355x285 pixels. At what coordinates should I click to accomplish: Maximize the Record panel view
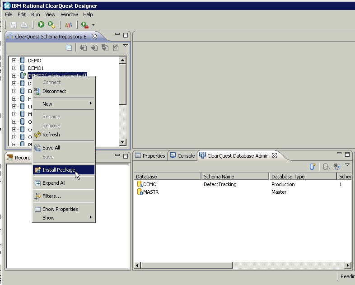pos(126,156)
